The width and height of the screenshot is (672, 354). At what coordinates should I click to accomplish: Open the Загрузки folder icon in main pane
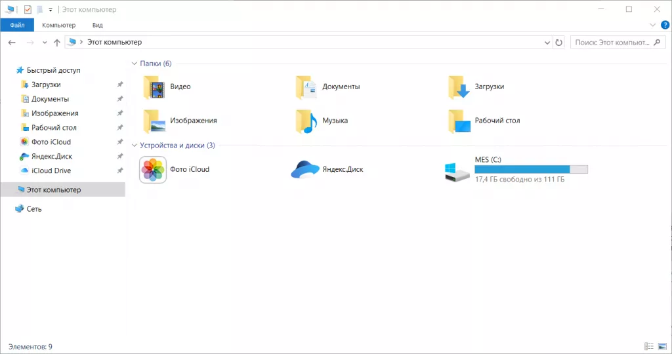point(459,87)
